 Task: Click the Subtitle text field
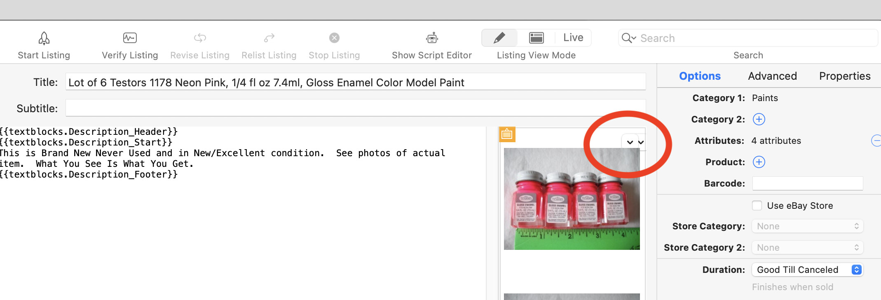355,108
